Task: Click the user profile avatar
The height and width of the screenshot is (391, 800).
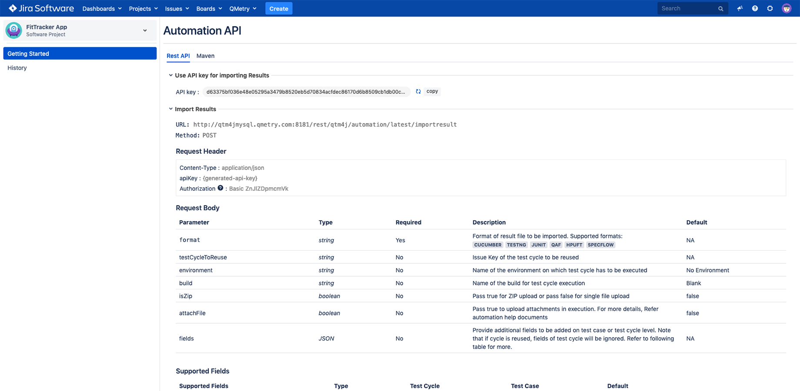Action: (x=787, y=8)
